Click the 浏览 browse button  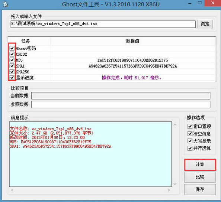205,24
